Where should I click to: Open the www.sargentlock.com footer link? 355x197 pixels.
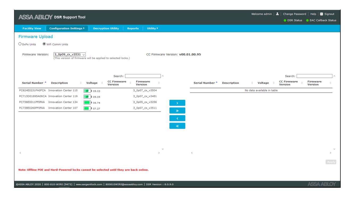[x=89, y=184]
